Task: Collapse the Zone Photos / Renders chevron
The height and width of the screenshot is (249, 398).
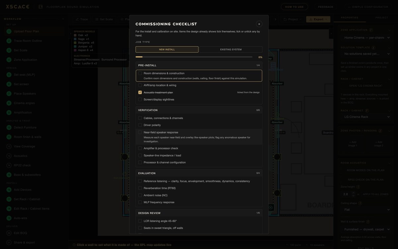Action: coord(390,131)
